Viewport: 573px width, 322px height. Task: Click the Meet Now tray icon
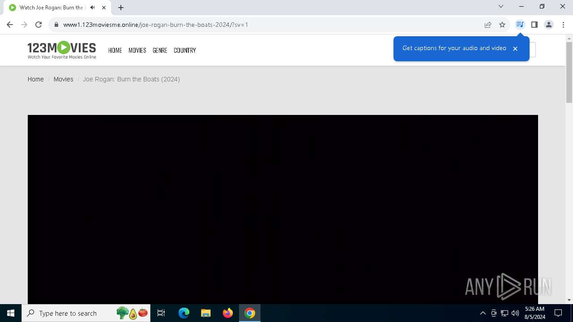click(x=494, y=313)
